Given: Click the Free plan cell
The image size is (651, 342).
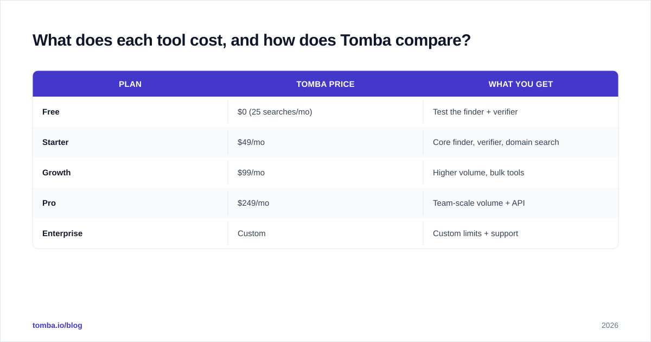Looking at the screenshot, I should 130,112.
